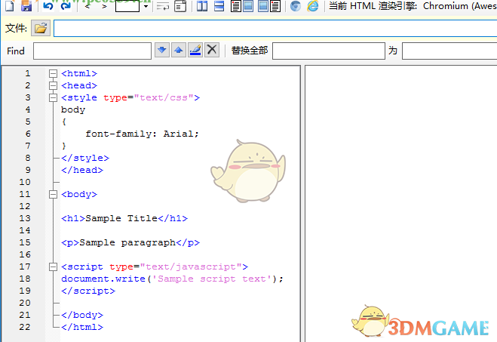Toggle word wrap icon
This screenshot has width=497, height=342.
pyautogui.click(x=163, y=6)
